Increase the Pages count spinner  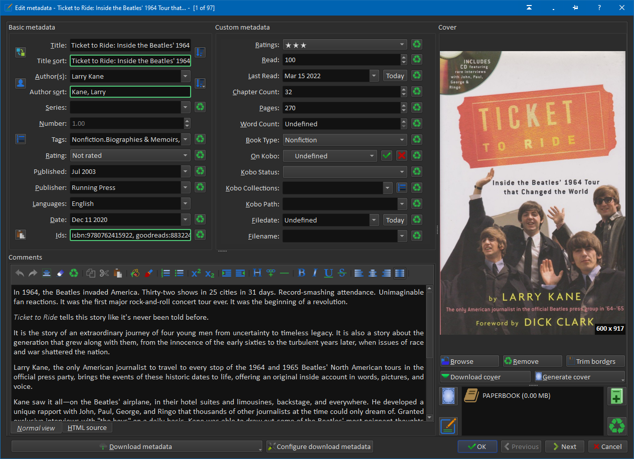click(x=404, y=105)
